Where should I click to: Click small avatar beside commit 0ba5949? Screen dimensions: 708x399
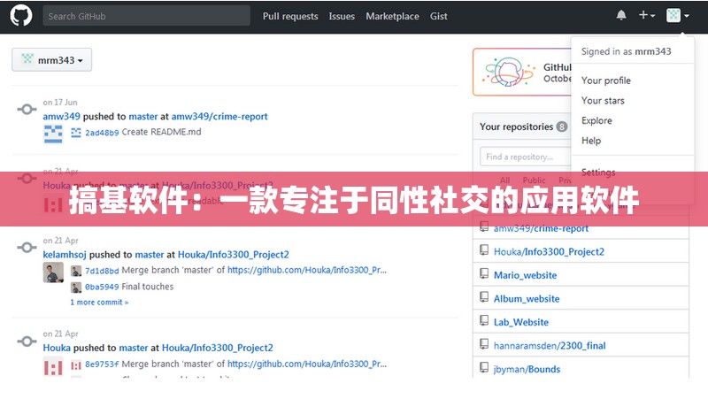pyautogui.click(x=76, y=287)
